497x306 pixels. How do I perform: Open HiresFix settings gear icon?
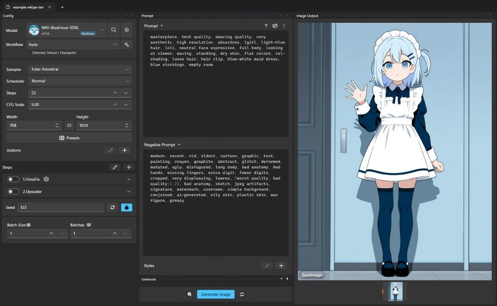click(46, 179)
